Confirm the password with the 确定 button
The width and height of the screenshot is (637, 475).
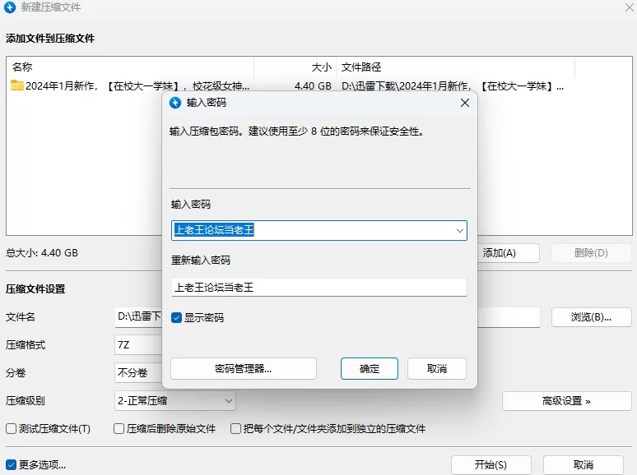click(x=370, y=368)
